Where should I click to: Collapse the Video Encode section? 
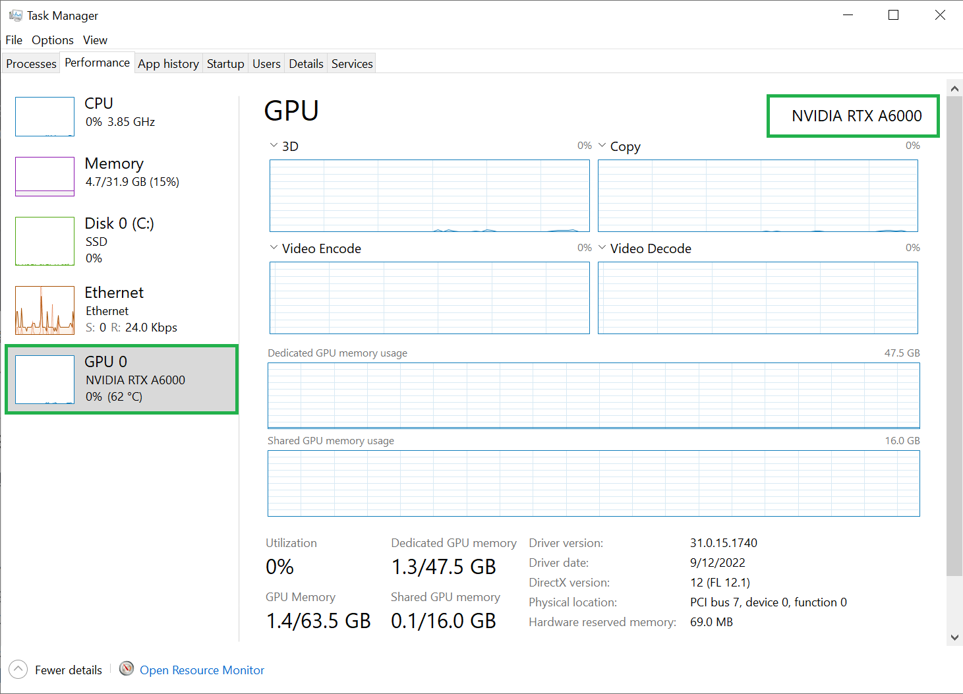(x=274, y=247)
